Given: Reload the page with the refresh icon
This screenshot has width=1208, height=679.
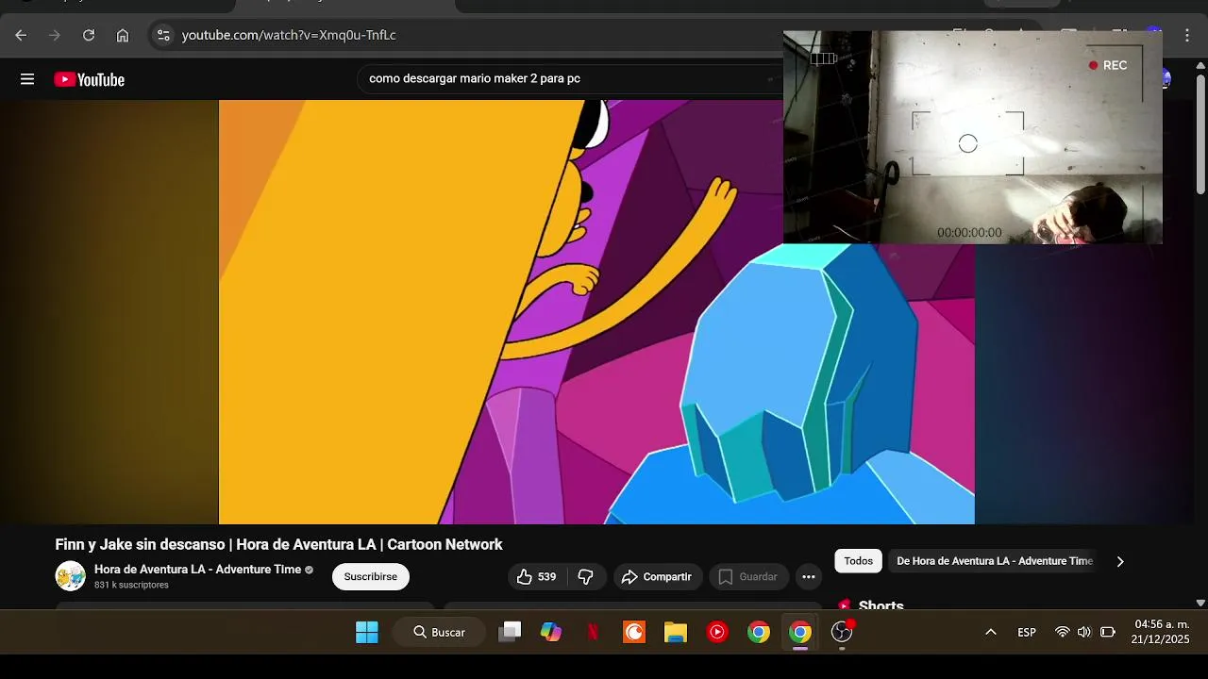Looking at the screenshot, I should click(x=89, y=35).
